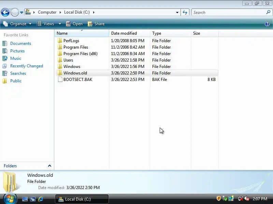Select the Windows.old folder icon
This screenshot has height=204, width=273.
(x=60, y=73)
